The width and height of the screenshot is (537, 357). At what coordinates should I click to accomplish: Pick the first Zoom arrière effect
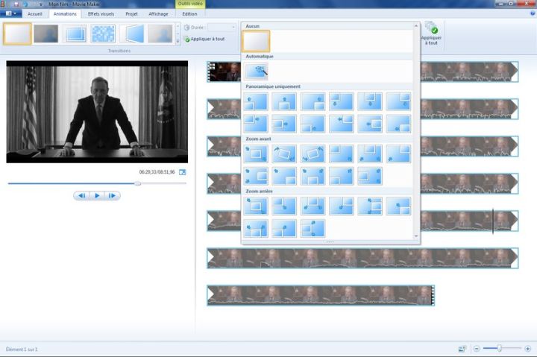255,206
